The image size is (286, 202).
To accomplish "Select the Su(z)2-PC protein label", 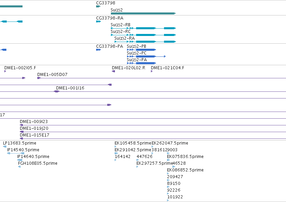I will point(136,53).
